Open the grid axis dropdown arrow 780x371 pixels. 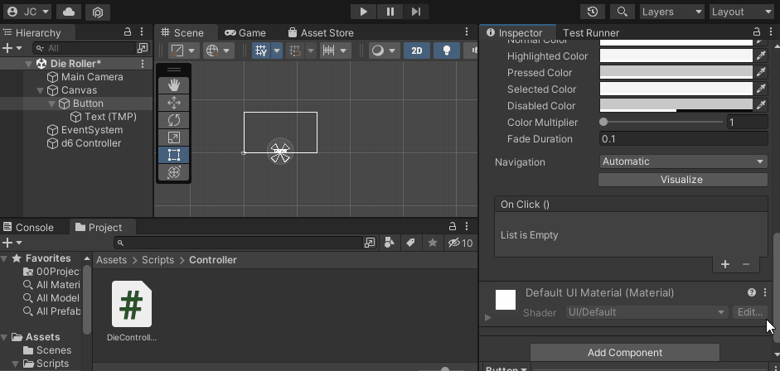pos(277,51)
